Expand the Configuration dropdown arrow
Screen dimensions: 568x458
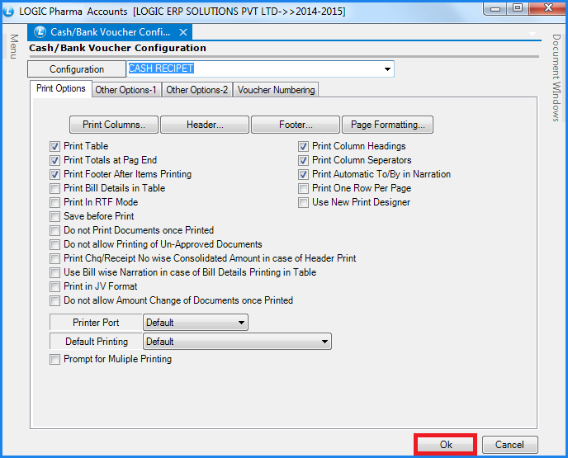click(387, 68)
